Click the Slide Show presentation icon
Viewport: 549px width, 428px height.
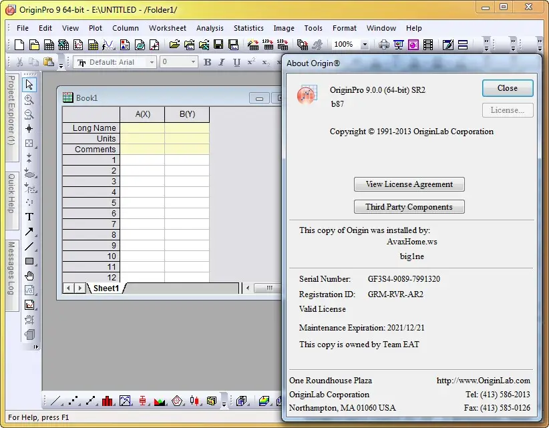click(399, 45)
